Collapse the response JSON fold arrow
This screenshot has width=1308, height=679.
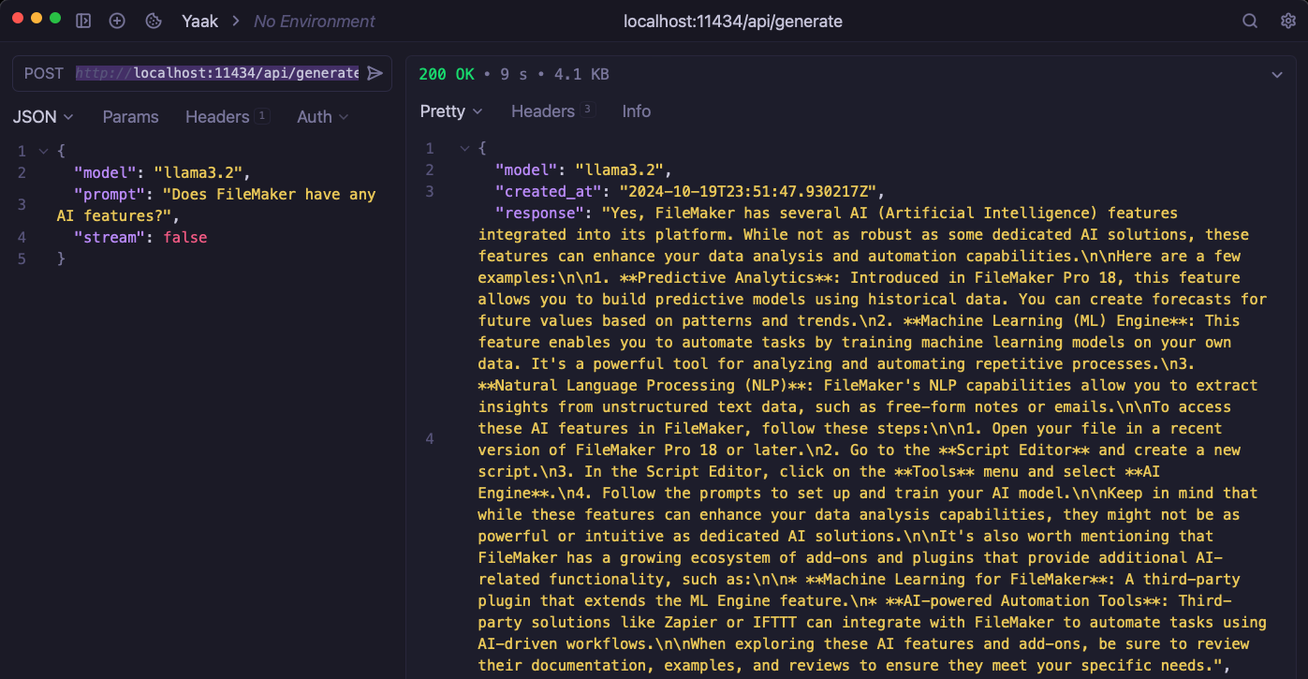(x=463, y=148)
